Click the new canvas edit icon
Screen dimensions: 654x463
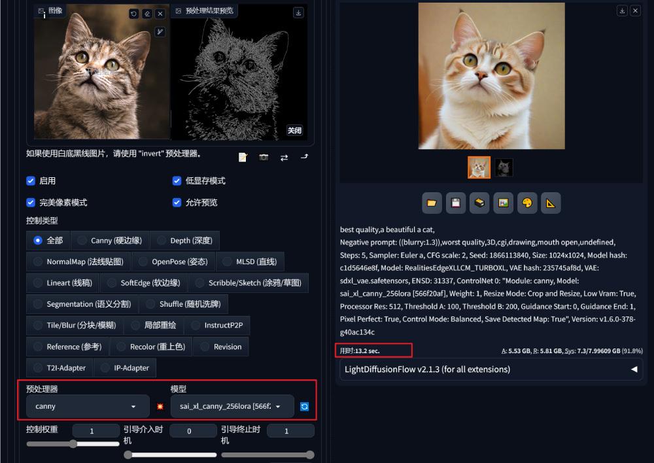click(x=243, y=157)
